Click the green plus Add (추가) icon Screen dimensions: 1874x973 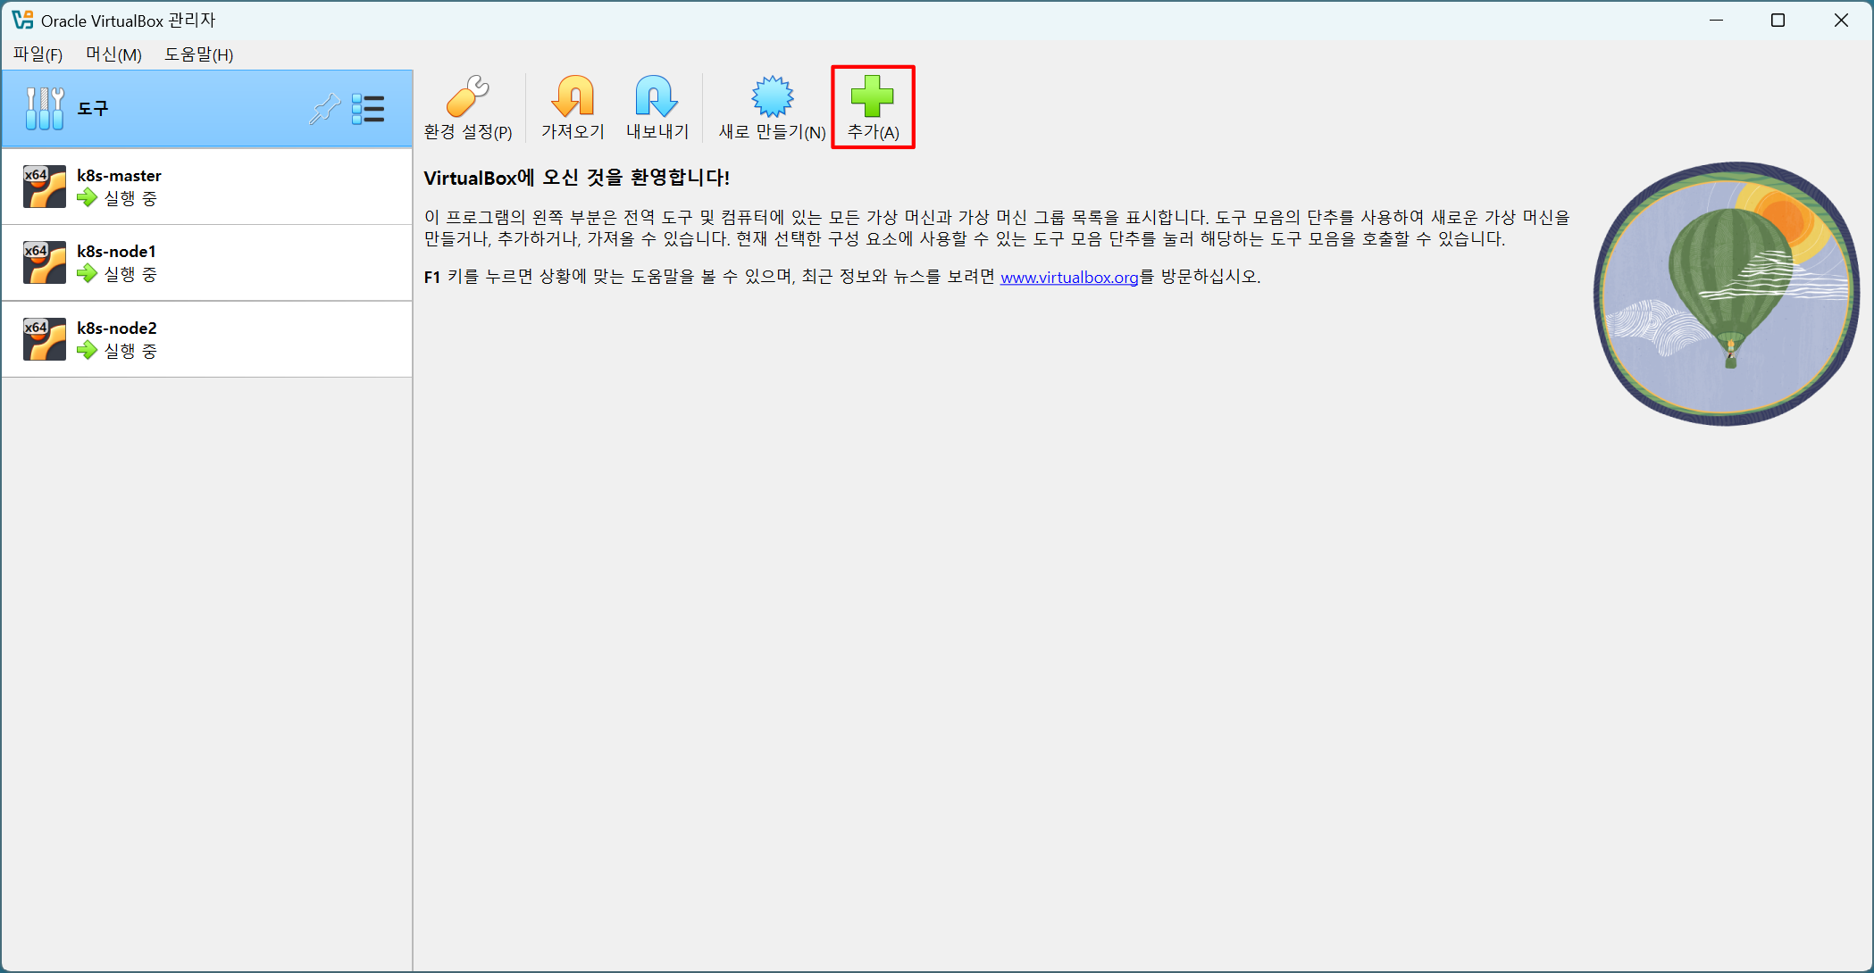[x=873, y=96]
